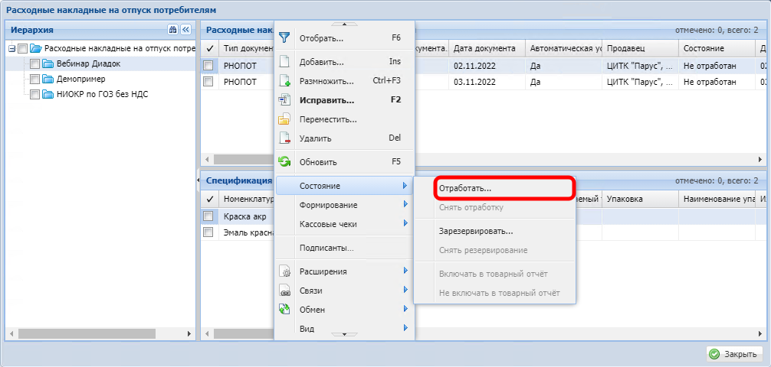
Task: Expand the Формирование submenu
Action: [345, 205]
